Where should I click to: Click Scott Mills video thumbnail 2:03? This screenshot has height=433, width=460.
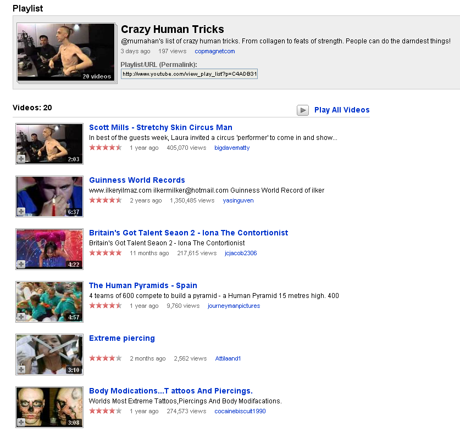tap(49, 144)
